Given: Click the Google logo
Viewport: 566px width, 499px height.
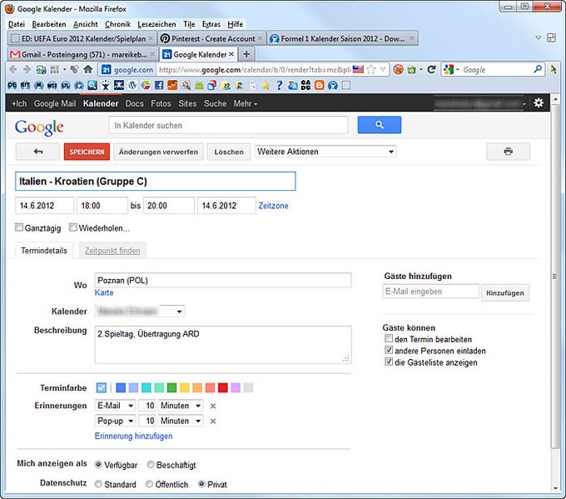Looking at the screenshot, I should 39,127.
